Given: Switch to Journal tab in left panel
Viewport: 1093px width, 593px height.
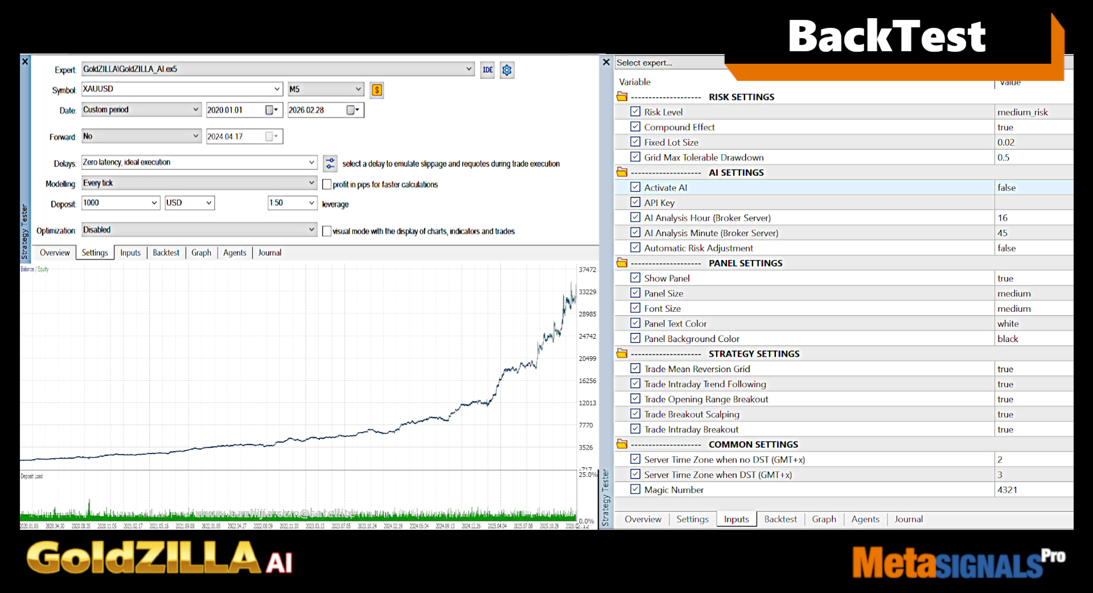Looking at the screenshot, I should click(270, 253).
